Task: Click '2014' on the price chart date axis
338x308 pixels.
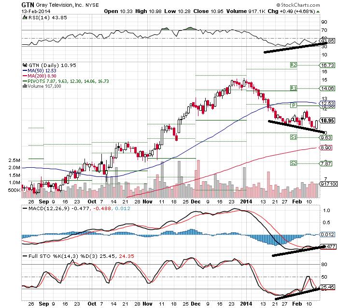Action: pyautogui.click(x=246, y=201)
